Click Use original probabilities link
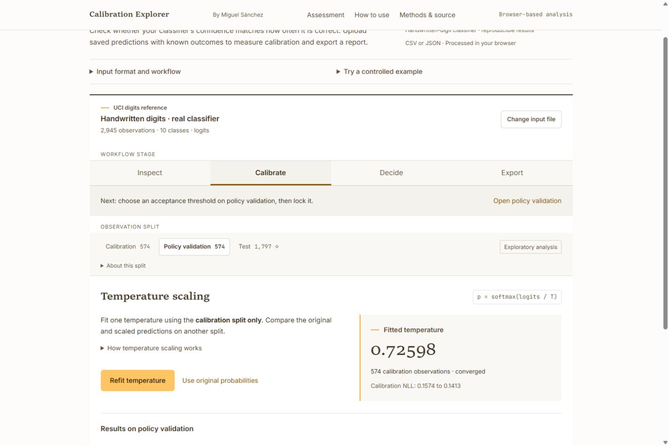This screenshot has height=446, width=669. (220, 381)
